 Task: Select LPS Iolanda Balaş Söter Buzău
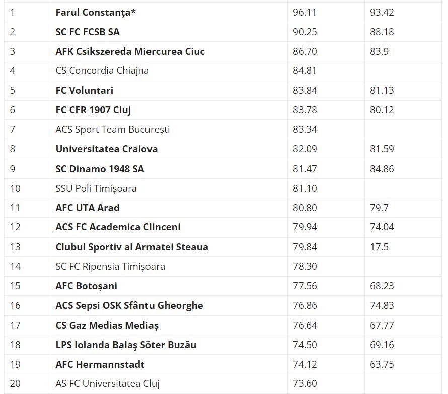click(126, 345)
